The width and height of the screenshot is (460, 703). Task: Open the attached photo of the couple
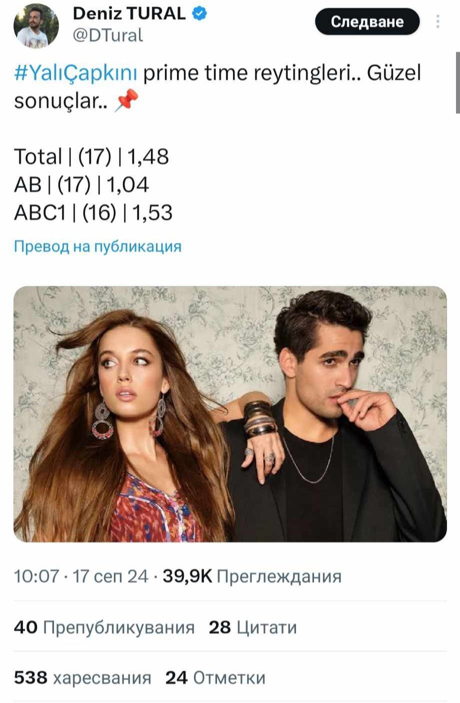coord(230,414)
